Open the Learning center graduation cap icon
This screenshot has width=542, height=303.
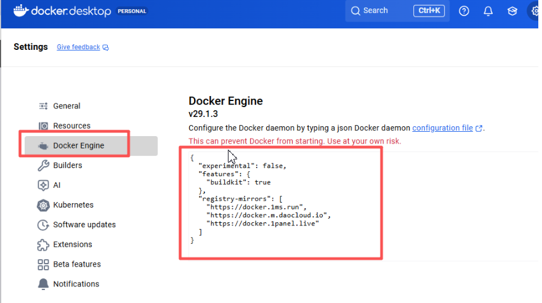[x=512, y=11]
